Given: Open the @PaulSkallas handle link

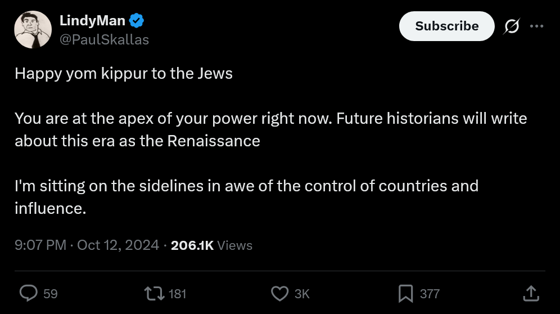Looking at the screenshot, I should point(104,40).
